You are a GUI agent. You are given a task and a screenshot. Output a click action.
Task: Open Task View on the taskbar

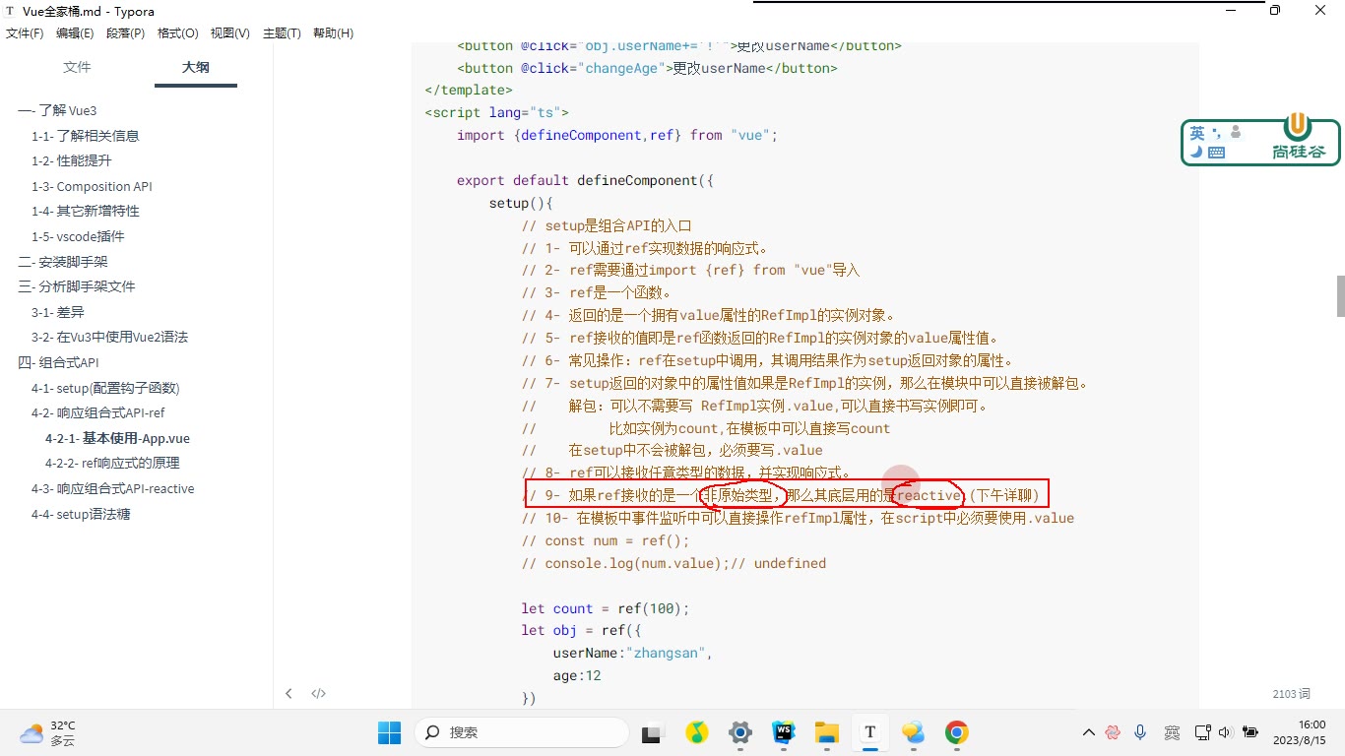tap(652, 732)
